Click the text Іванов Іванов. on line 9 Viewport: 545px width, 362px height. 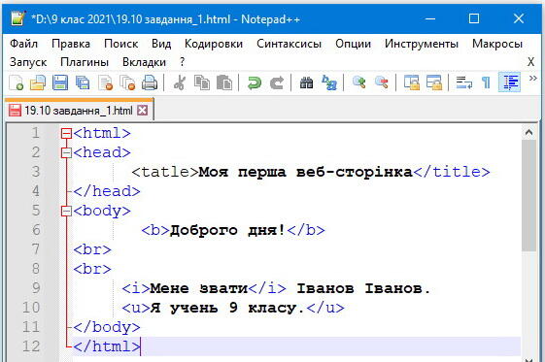tap(363, 288)
